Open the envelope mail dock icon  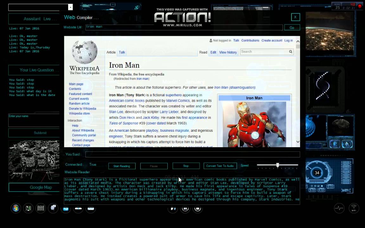click(91, 209)
